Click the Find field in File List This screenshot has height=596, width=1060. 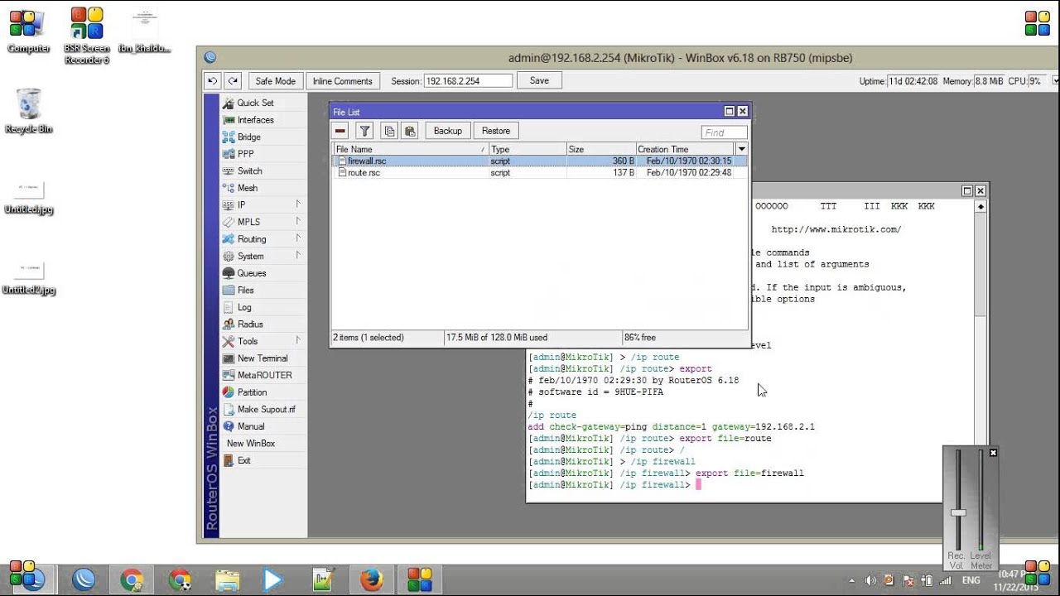coord(724,132)
